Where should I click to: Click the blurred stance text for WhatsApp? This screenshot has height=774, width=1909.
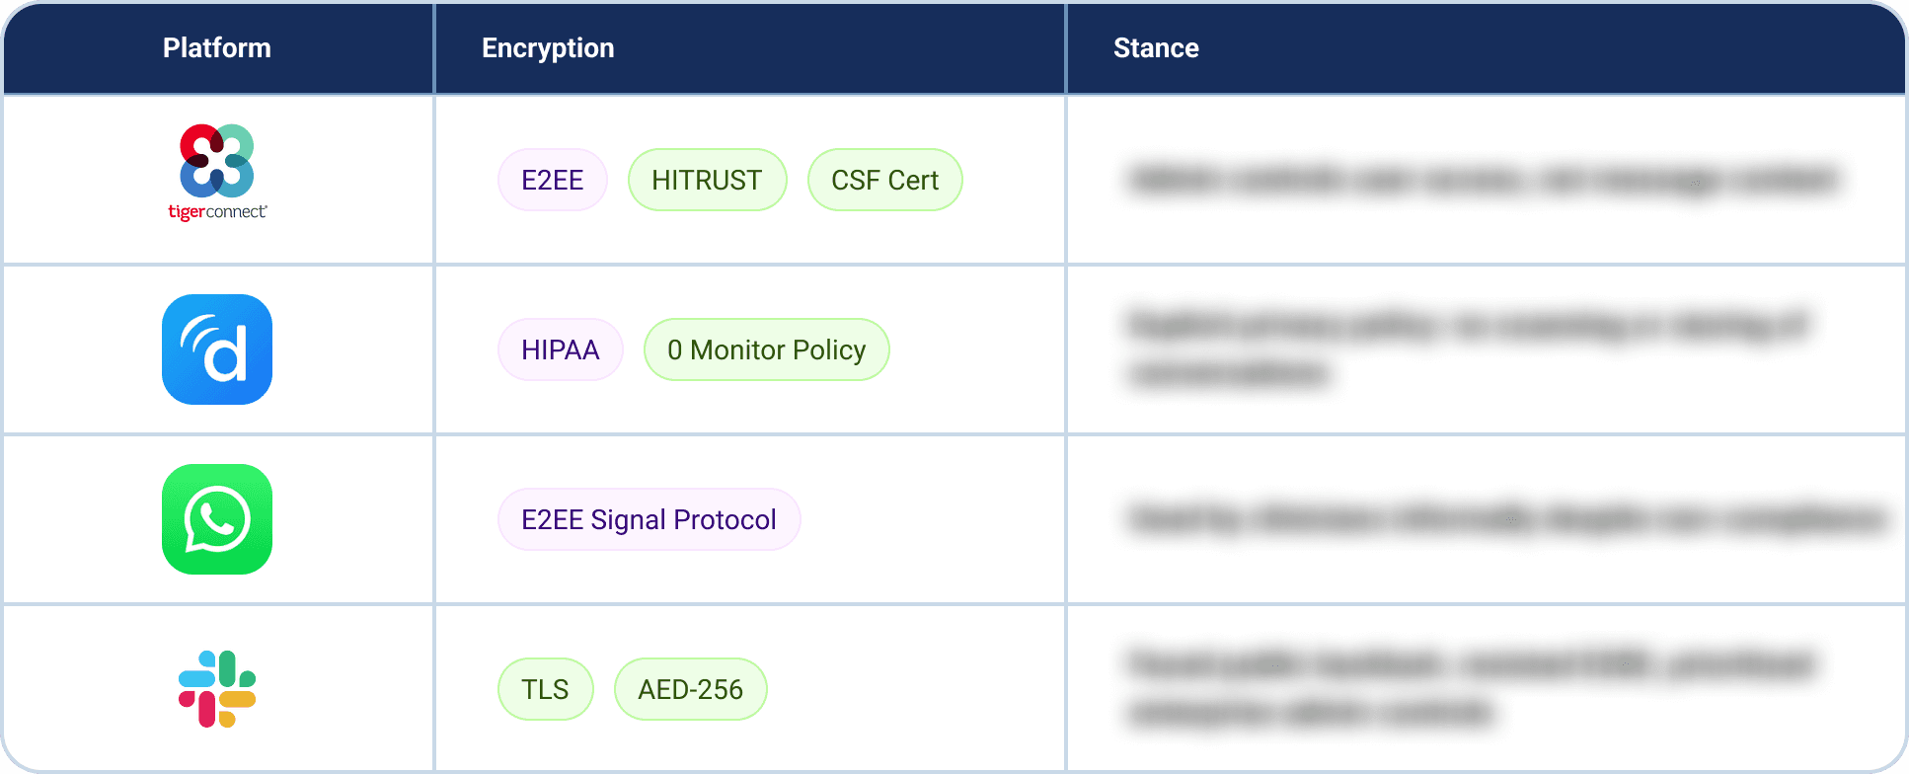pos(1505,519)
